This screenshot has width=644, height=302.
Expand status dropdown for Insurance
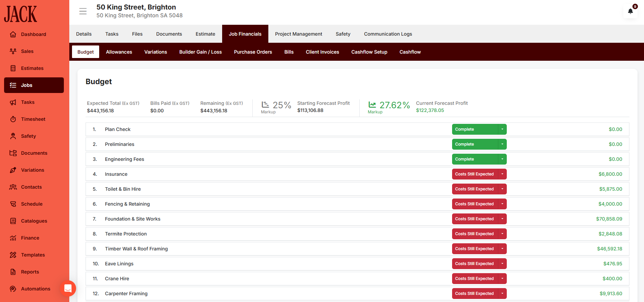point(502,174)
